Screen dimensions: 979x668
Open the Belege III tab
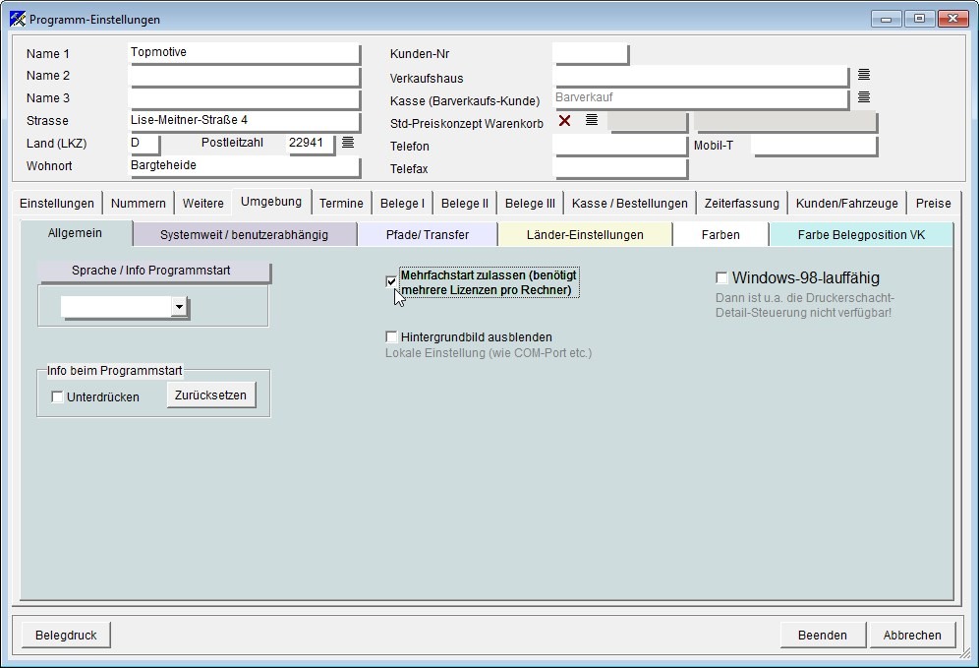(x=530, y=203)
